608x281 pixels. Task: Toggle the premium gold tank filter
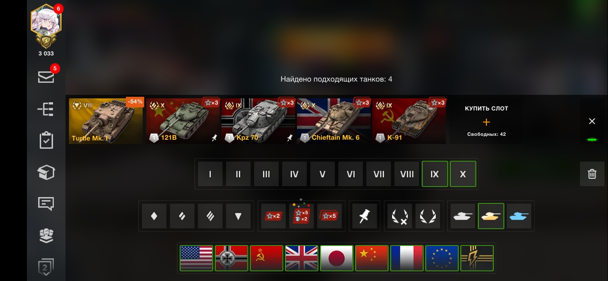point(491,216)
